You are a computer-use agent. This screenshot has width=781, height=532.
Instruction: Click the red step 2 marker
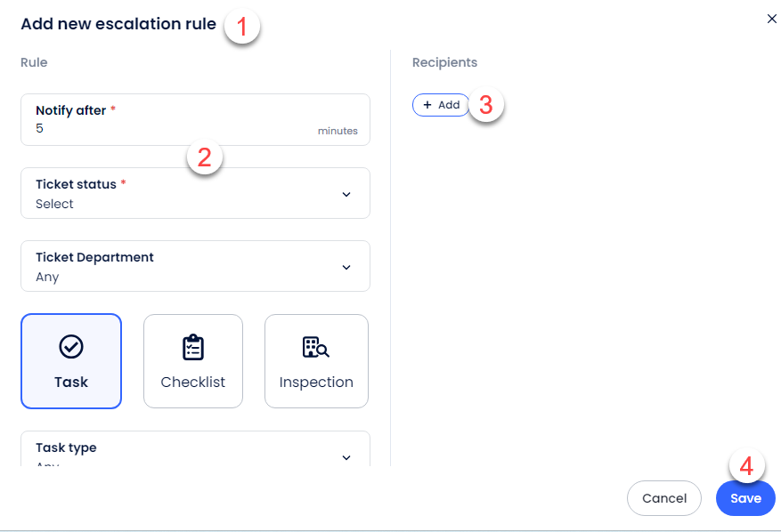click(x=204, y=157)
